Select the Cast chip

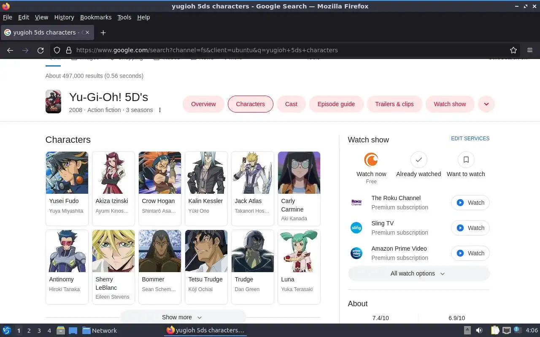tap(291, 104)
